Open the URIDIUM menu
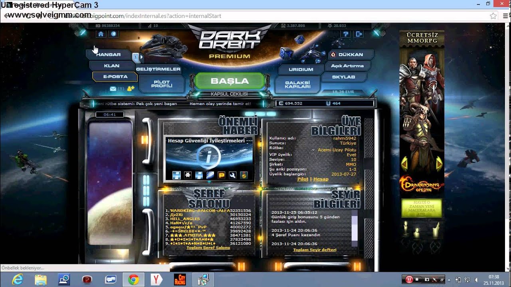This screenshot has height=287, width=511. click(301, 69)
